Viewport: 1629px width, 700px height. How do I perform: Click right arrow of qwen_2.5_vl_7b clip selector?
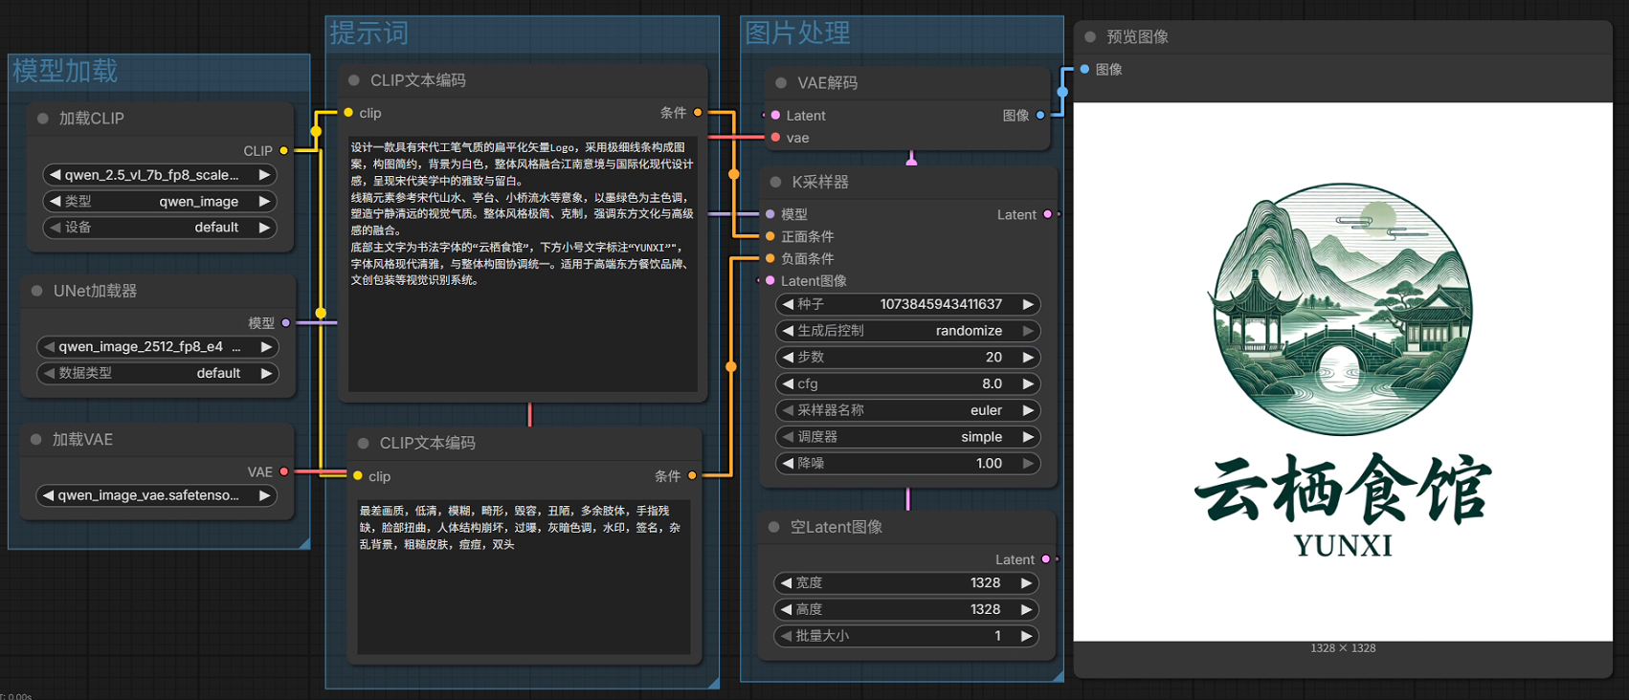coord(264,175)
